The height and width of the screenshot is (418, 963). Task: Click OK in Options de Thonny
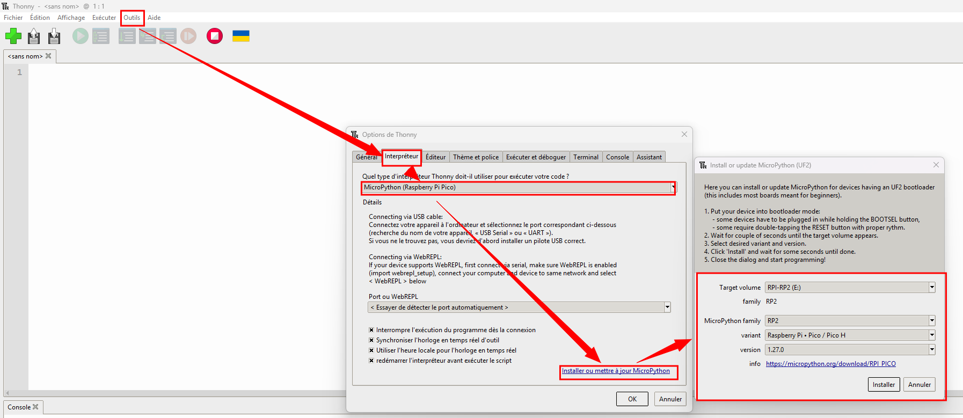pos(632,399)
